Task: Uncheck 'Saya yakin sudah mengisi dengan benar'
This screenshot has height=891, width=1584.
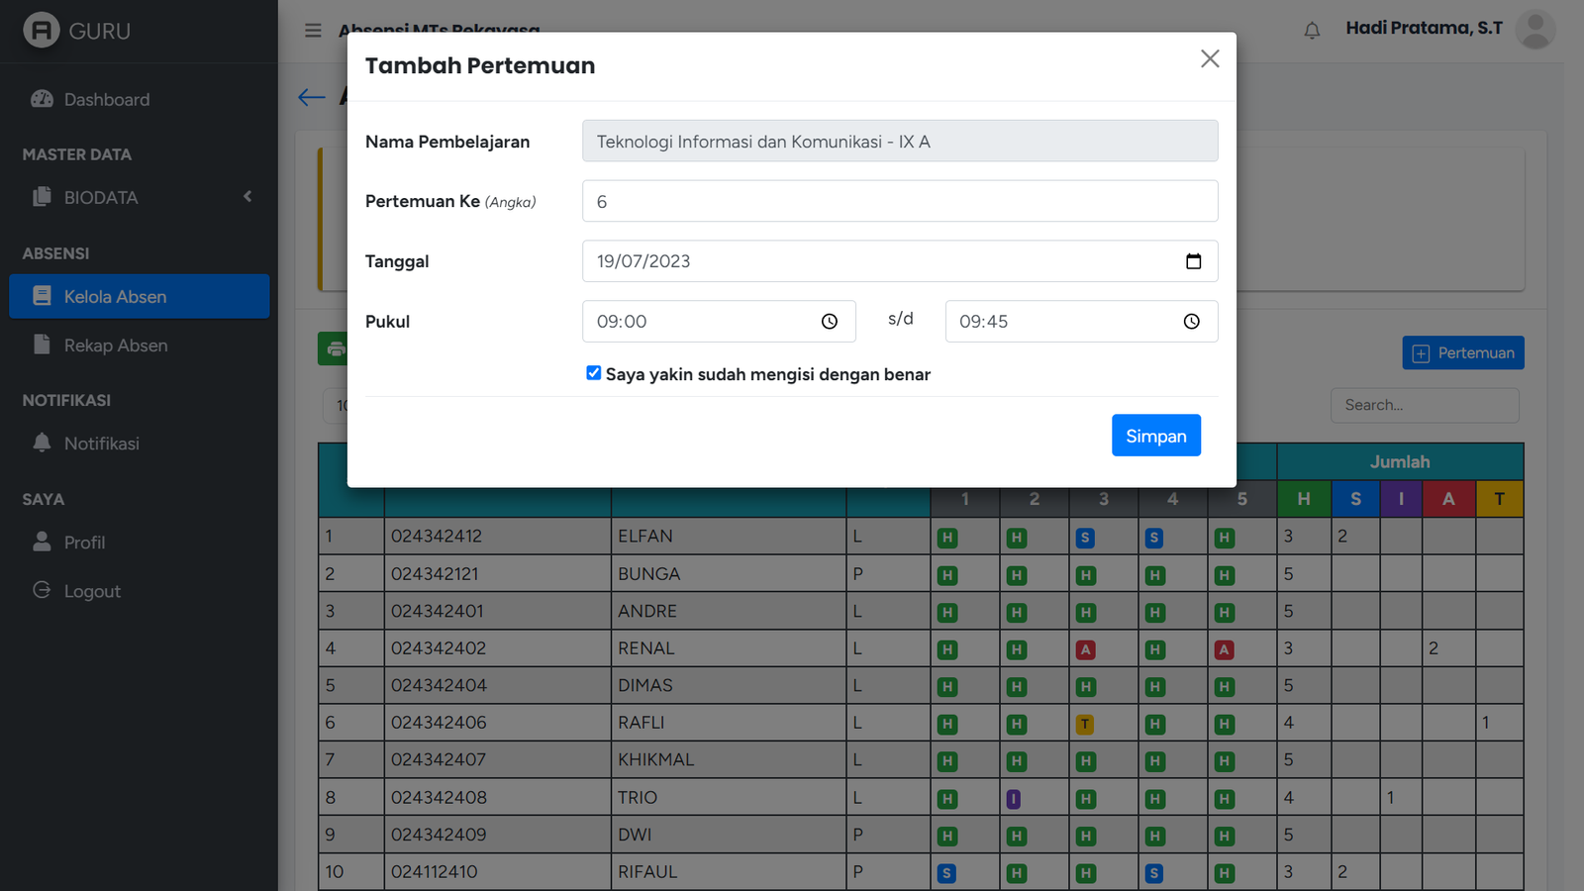Action: click(594, 373)
